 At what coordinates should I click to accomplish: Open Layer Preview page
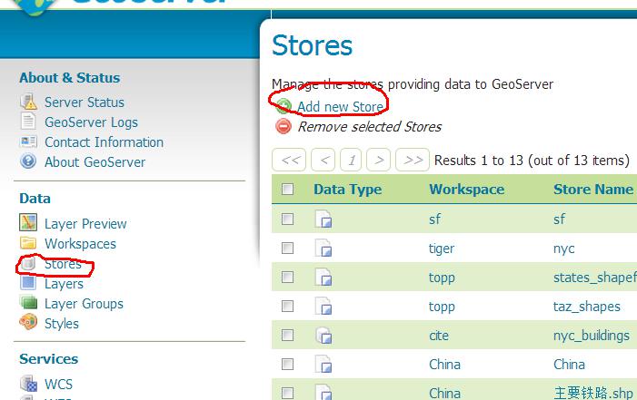(85, 223)
